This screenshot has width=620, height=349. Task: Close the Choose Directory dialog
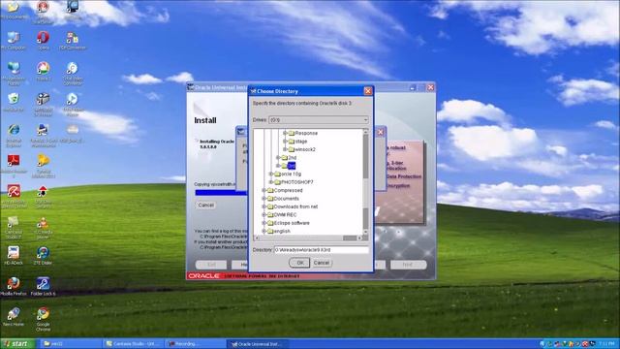pyautogui.click(x=368, y=91)
